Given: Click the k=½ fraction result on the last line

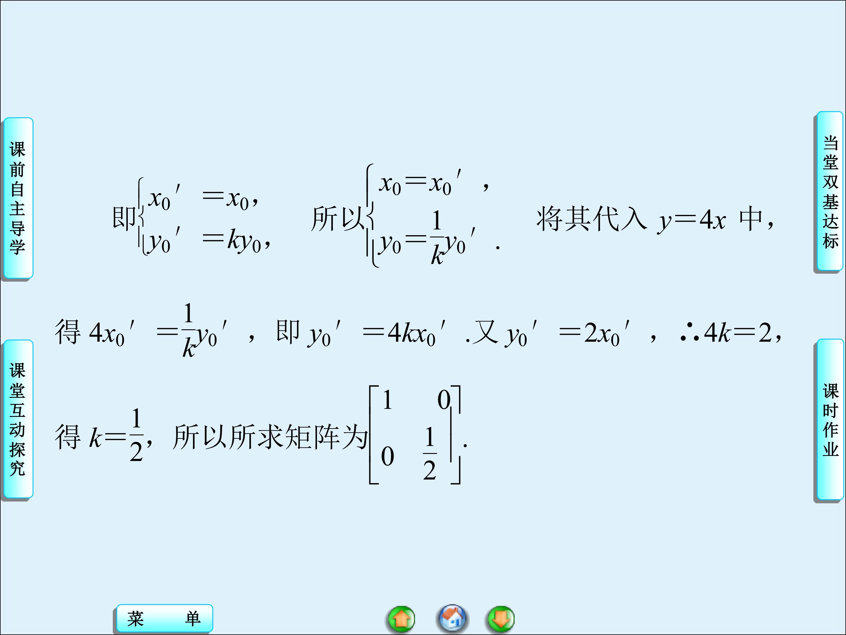Looking at the screenshot, I should pyautogui.click(x=117, y=436).
